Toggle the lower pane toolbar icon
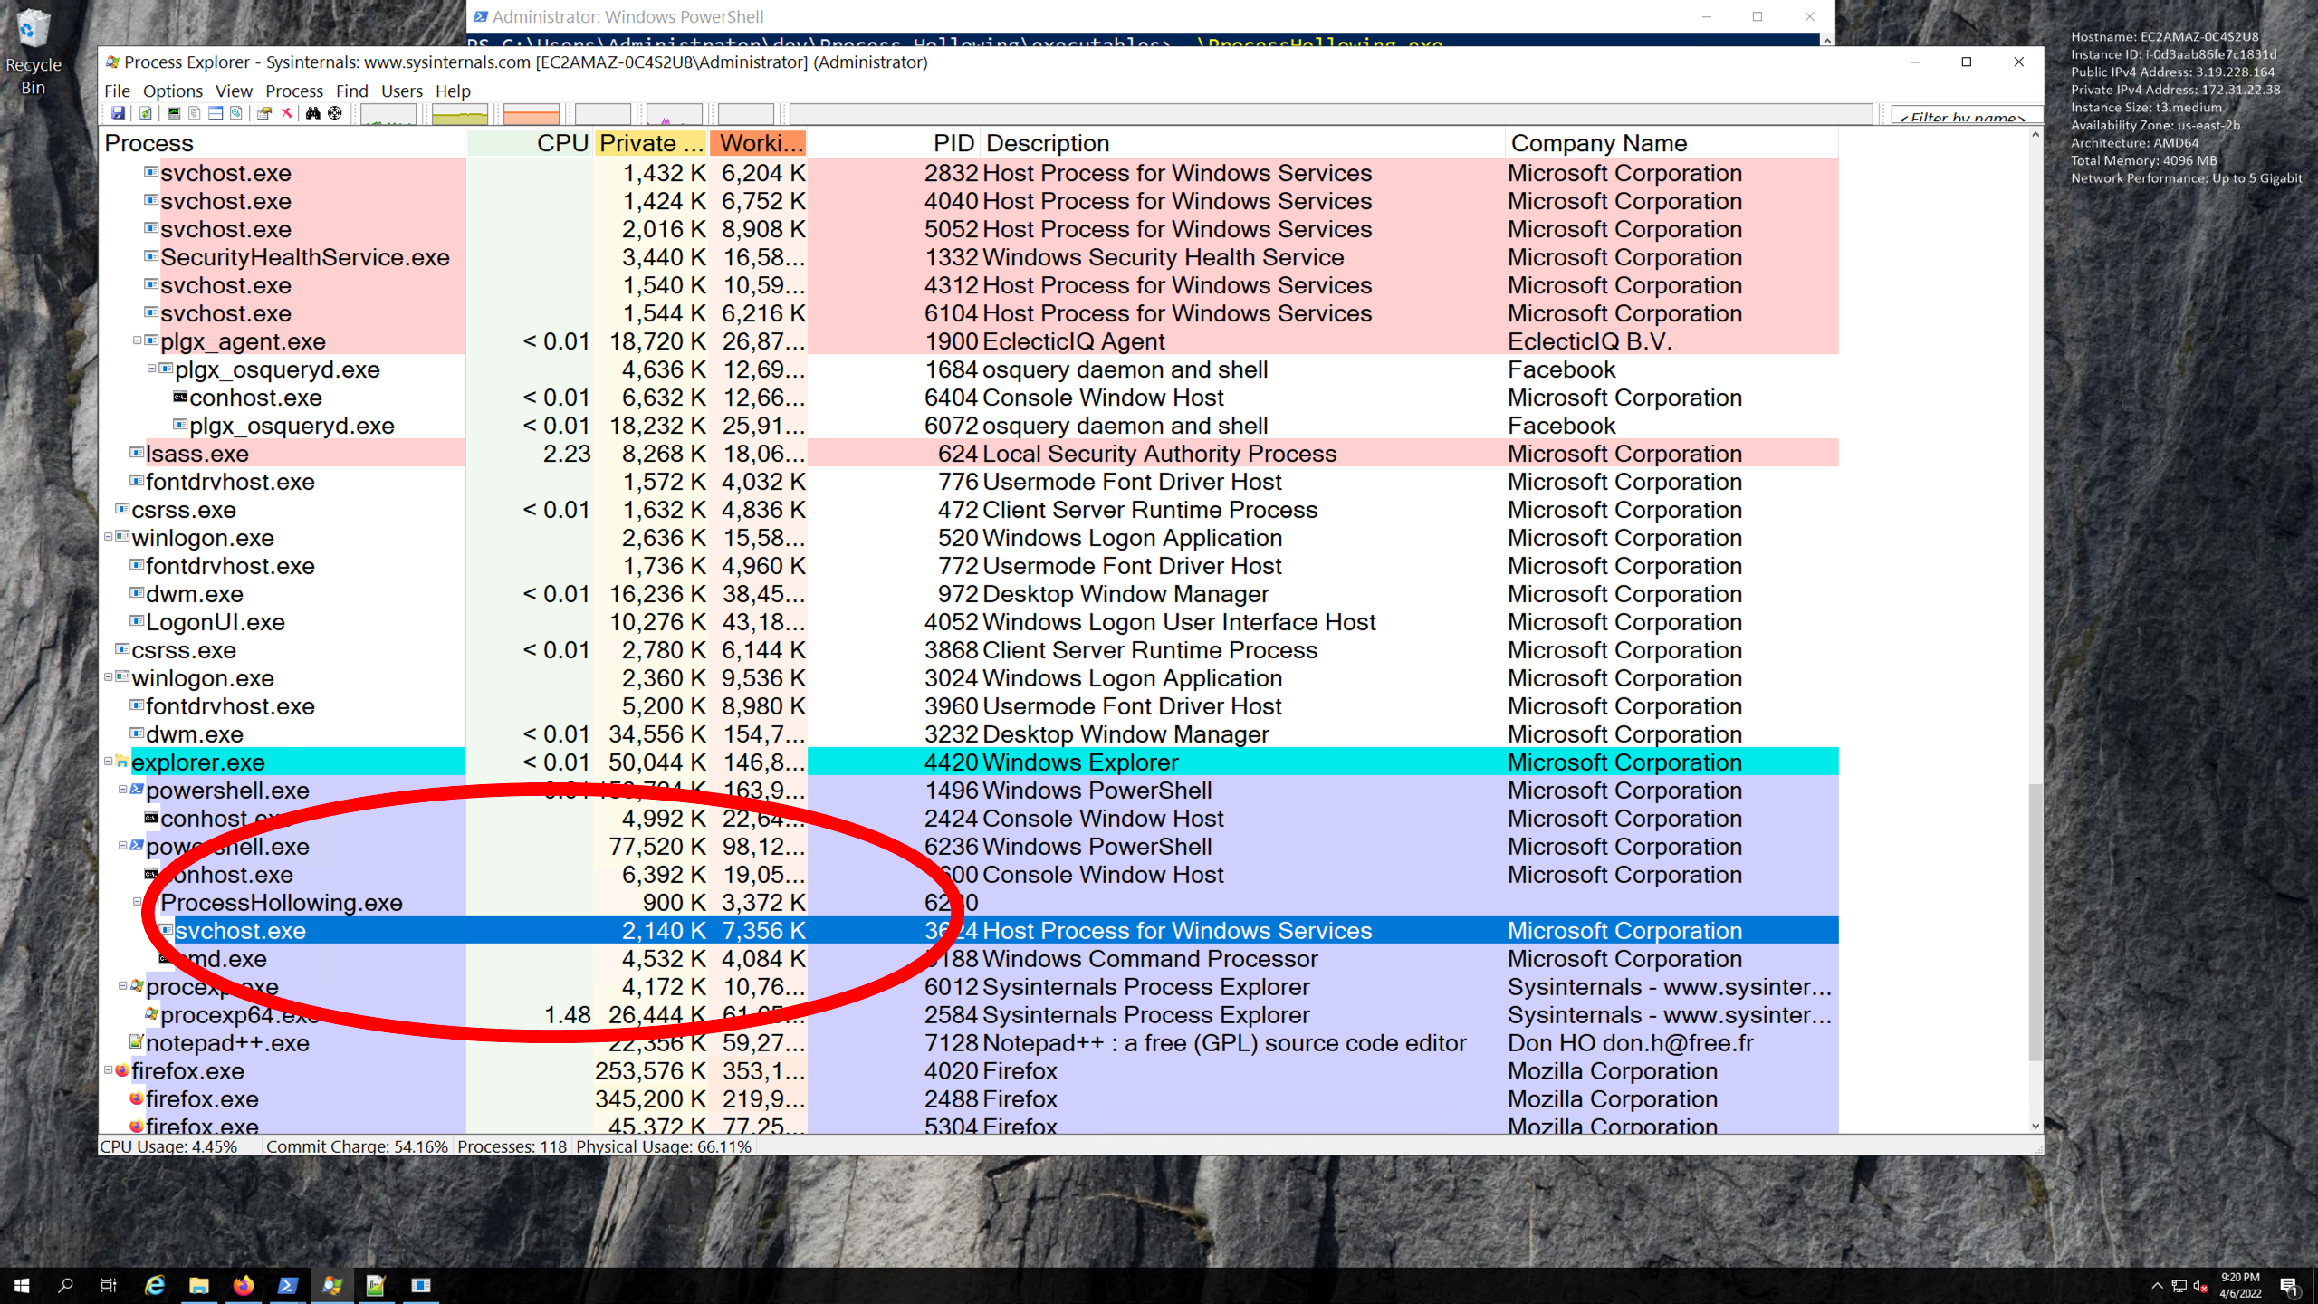Screen dimensions: 2318x1304 click(216, 114)
